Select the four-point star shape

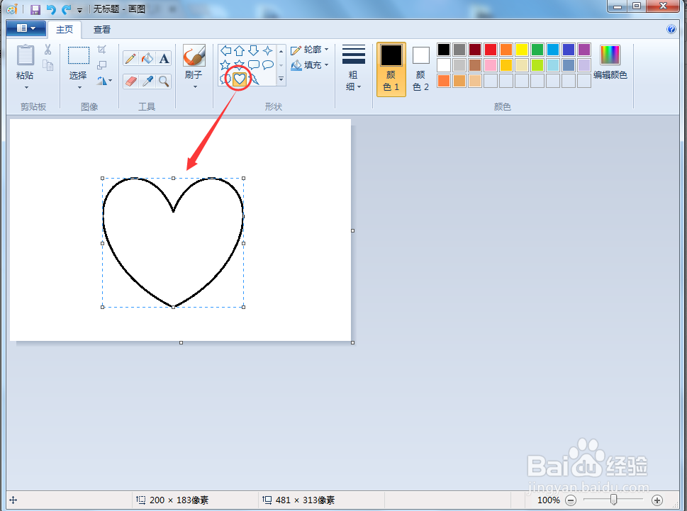pyautogui.click(x=267, y=50)
